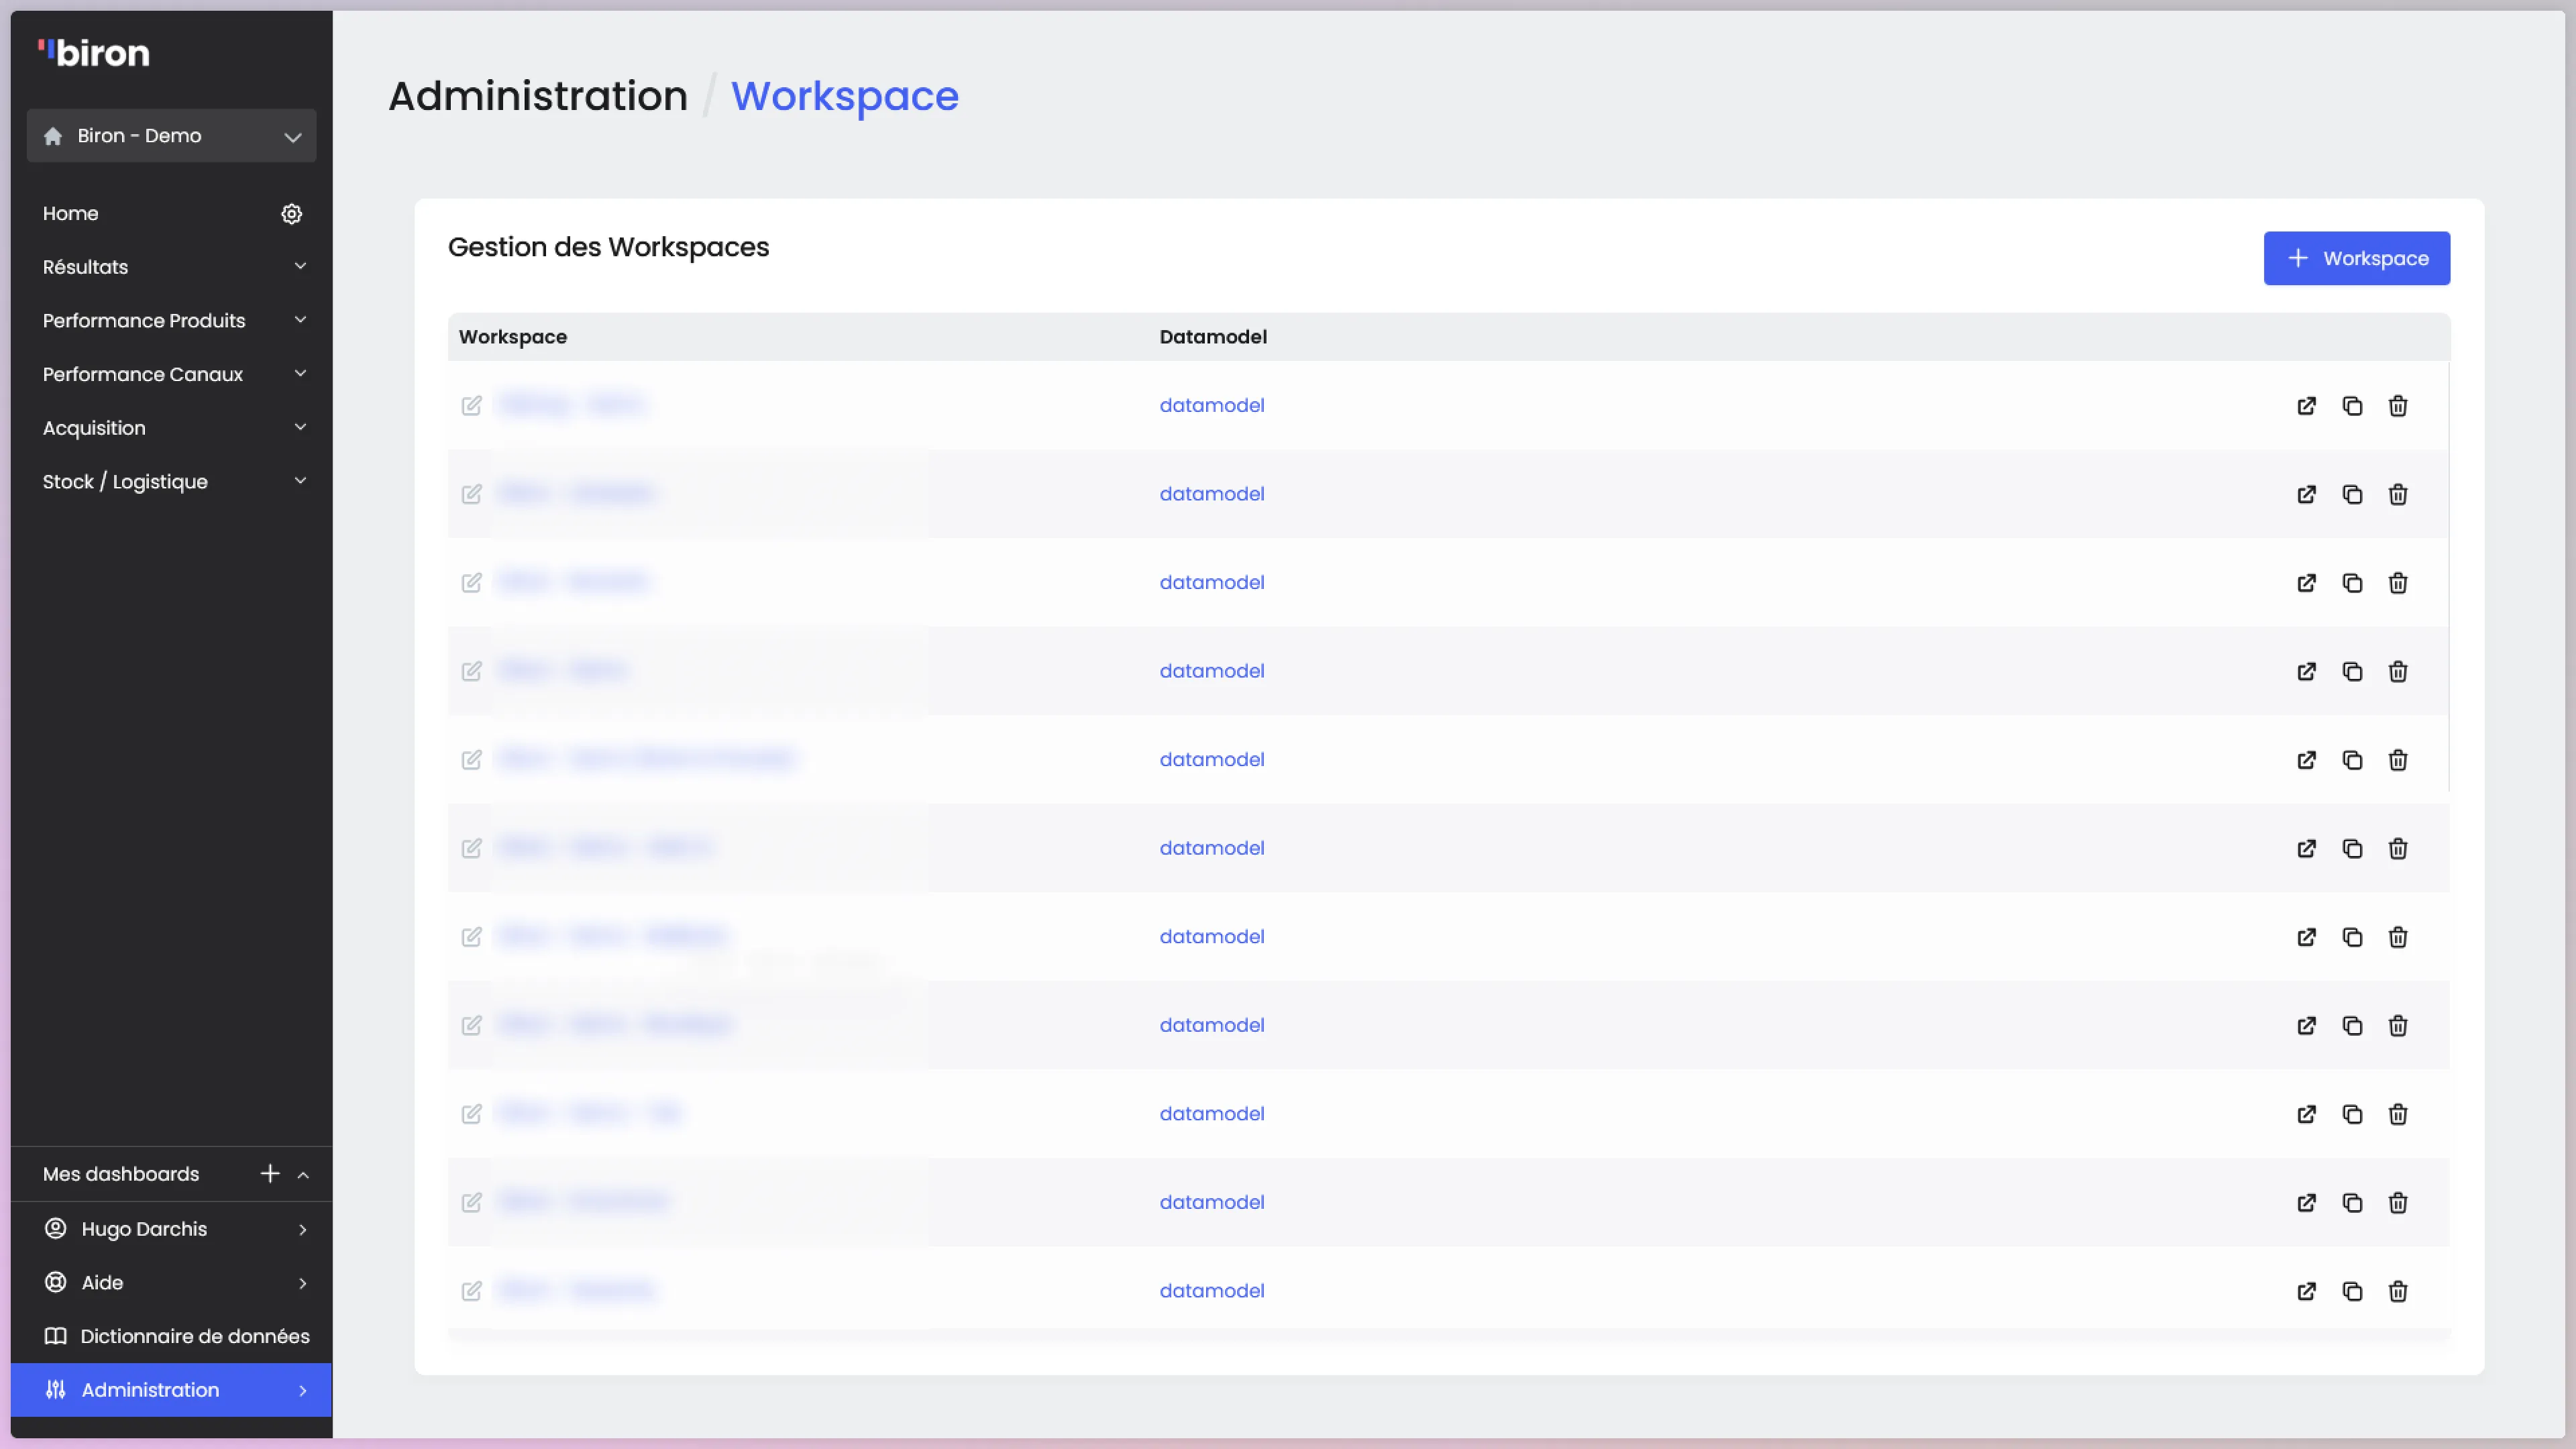This screenshot has width=2576, height=1449.
Task: Click the table's vertical scrollbar
Action: [2449, 577]
